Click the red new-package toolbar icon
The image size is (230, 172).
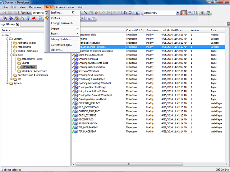click(34, 18)
